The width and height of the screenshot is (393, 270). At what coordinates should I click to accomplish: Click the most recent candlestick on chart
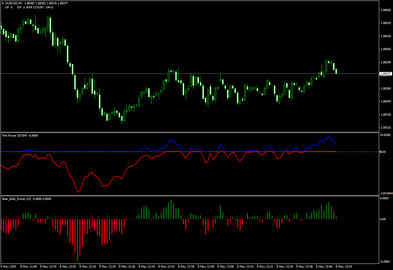tap(336, 71)
